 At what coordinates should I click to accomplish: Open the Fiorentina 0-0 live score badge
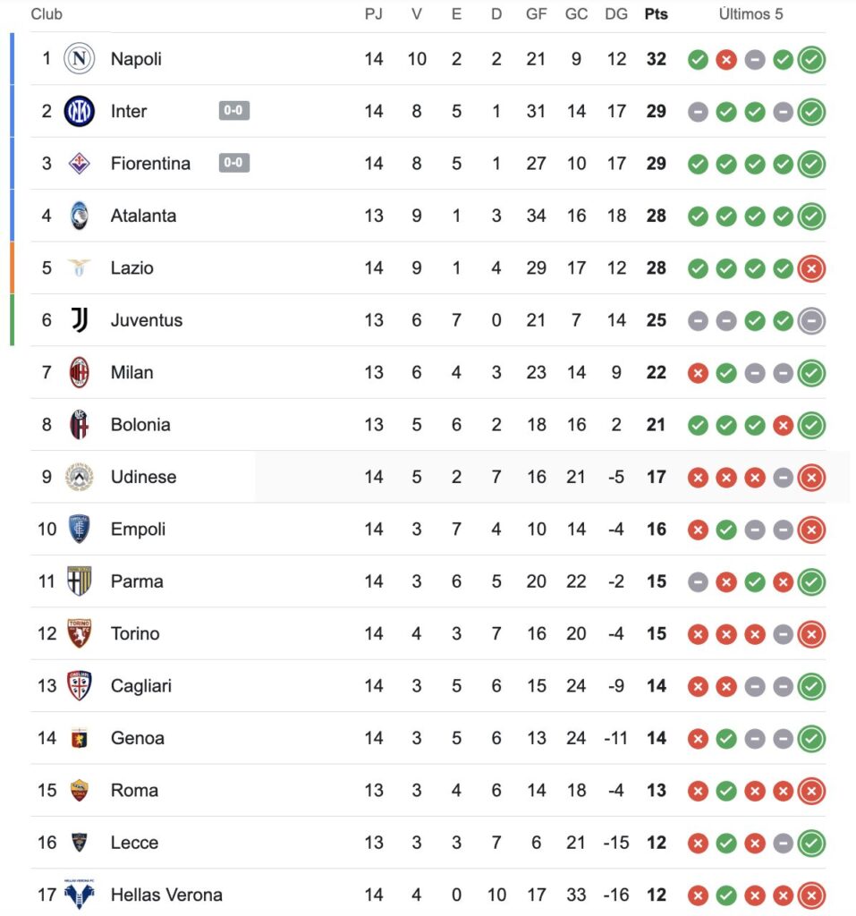point(234,163)
